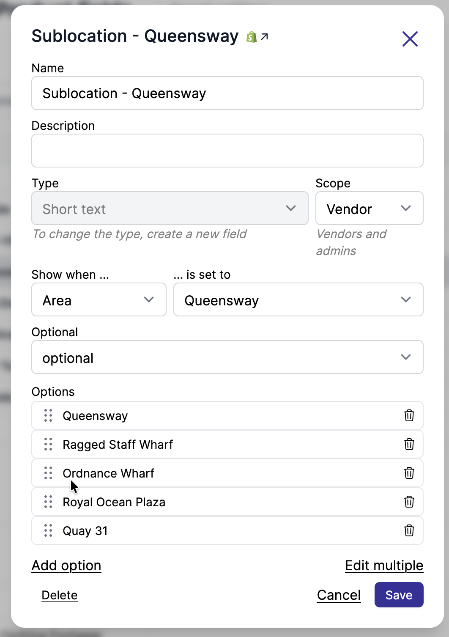The image size is (449, 637).
Task: Click the Name input field
Action: coord(227,93)
